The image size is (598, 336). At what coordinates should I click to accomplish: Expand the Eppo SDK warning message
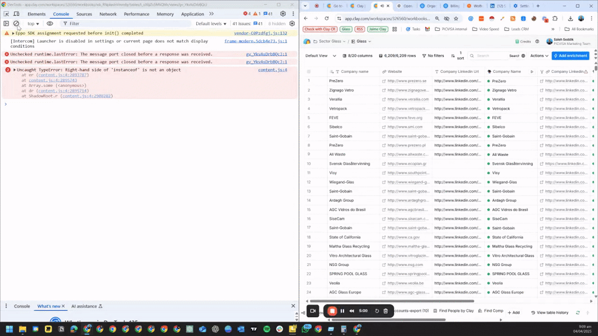pos(13,33)
